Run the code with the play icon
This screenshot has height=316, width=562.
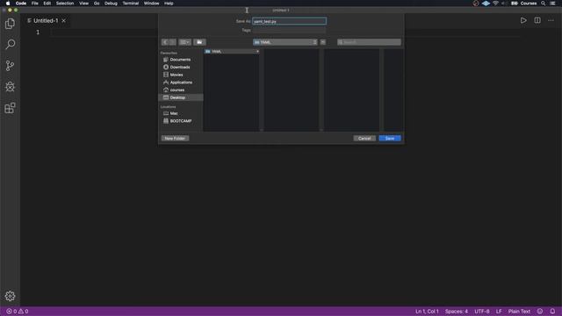523,20
